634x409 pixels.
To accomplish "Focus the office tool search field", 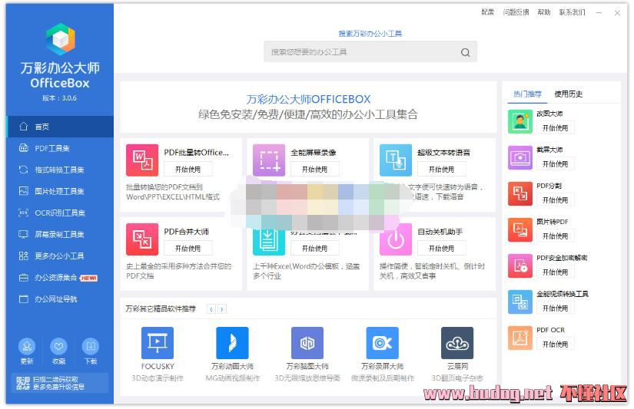I will 370,52.
